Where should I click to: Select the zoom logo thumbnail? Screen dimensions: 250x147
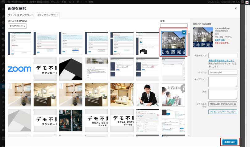(19, 69)
